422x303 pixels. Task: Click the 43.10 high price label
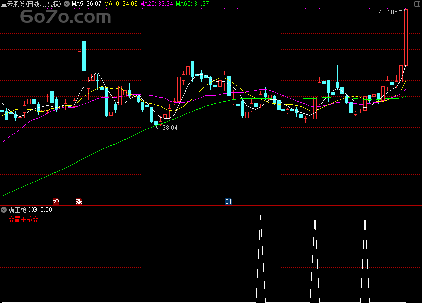(386, 12)
